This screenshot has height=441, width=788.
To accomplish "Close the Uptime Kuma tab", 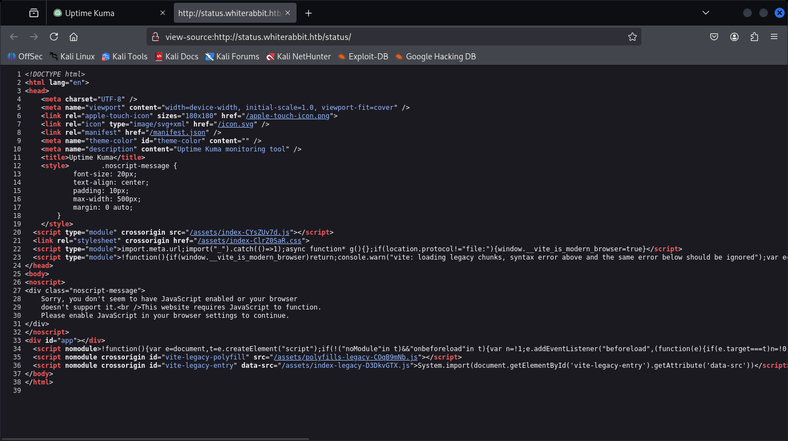I will (162, 13).
